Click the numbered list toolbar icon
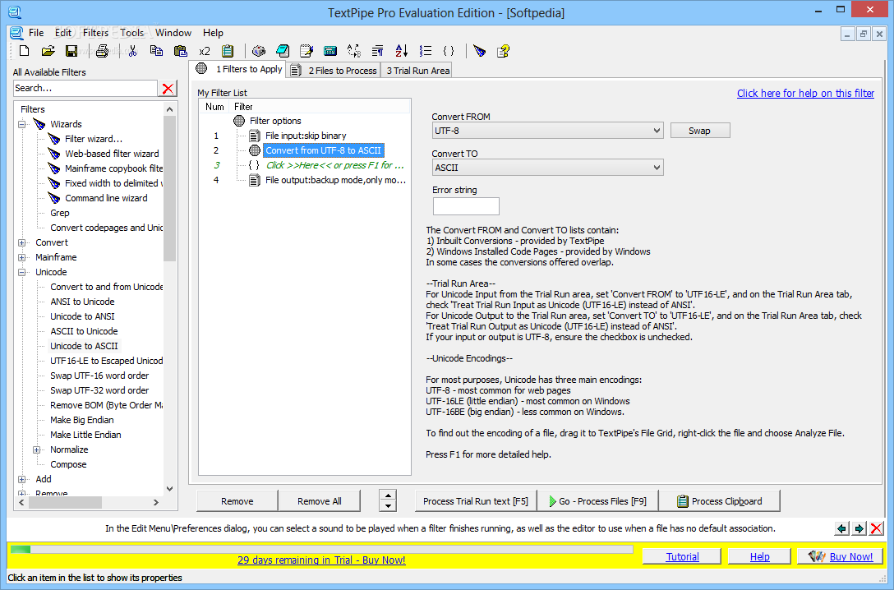894x590 pixels. [x=426, y=51]
